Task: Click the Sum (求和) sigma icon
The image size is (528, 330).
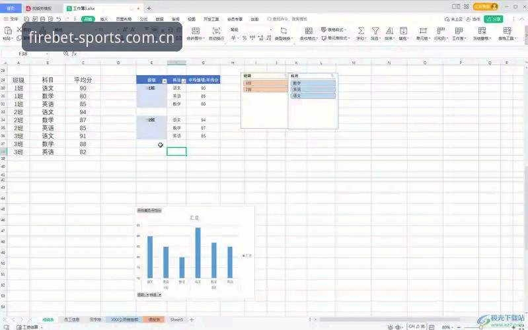Action: (x=361, y=30)
